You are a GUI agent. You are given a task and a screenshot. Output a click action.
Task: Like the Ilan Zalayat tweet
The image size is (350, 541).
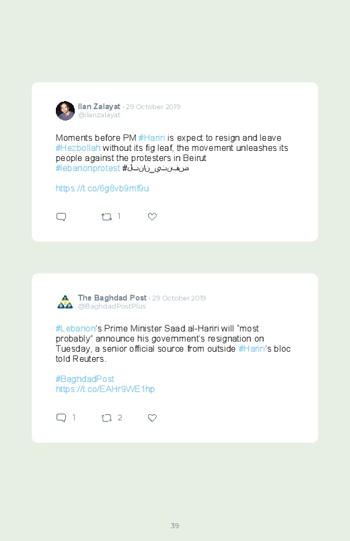pyautogui.click(x=152, y=216)
